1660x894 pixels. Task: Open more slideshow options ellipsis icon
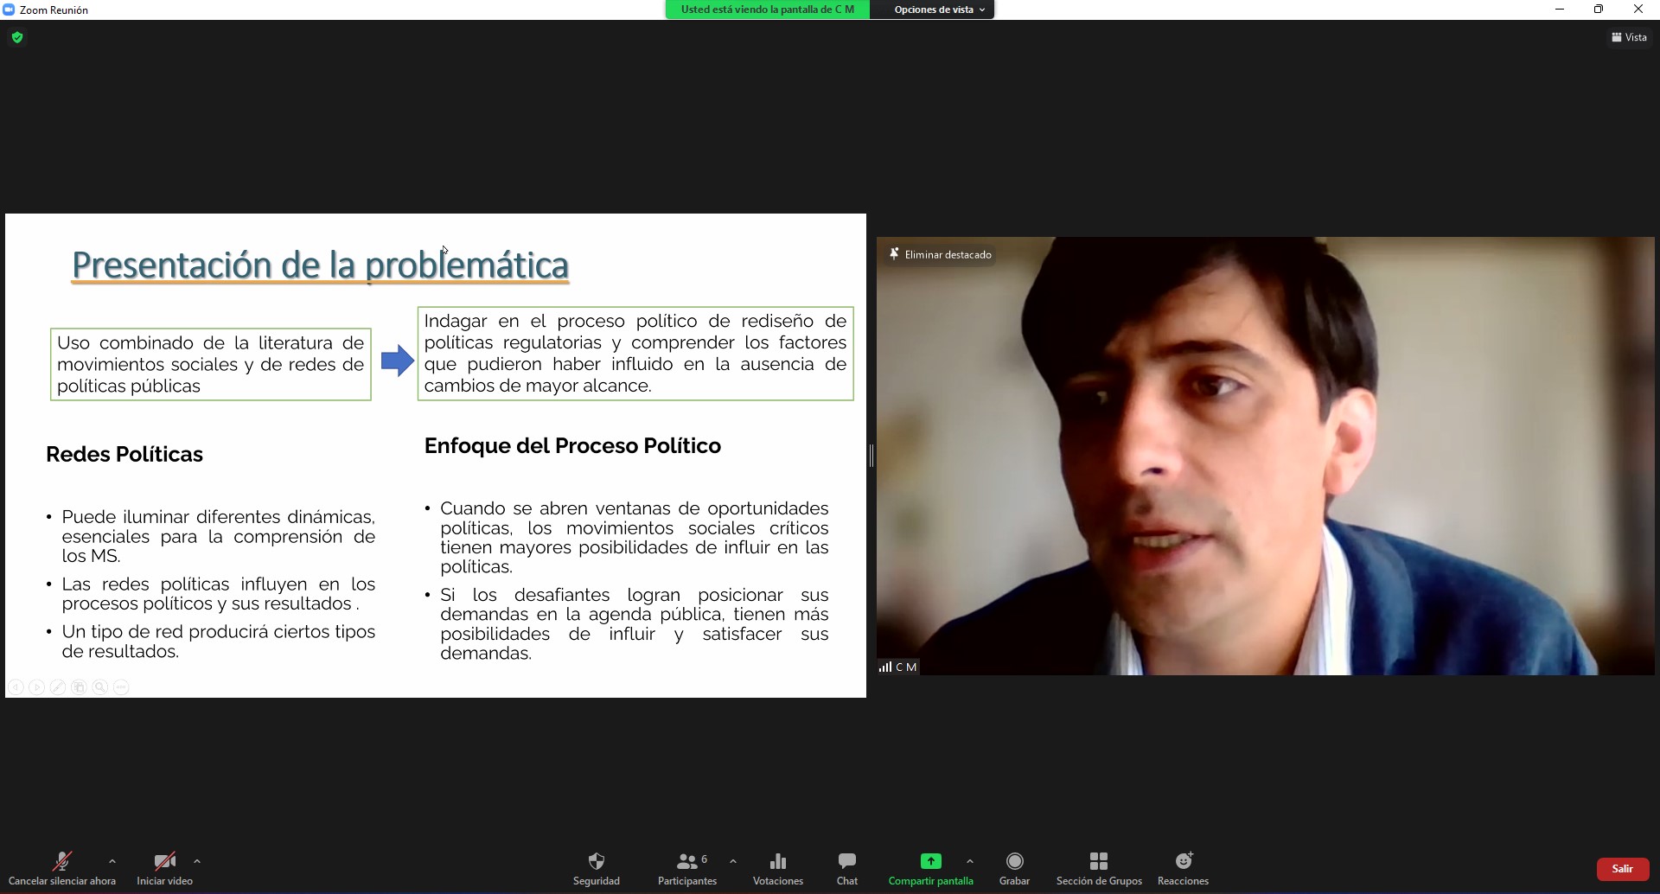tap(121, 687)
